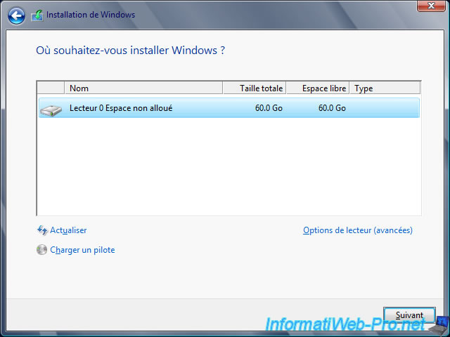
Task: Sort by the Espace libre column header
Action: [318, 88]
